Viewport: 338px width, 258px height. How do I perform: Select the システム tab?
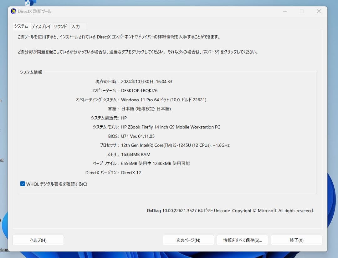point(21,26)
